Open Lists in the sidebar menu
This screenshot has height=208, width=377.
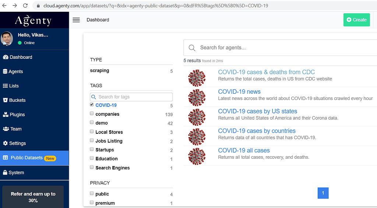click(x=34, y=86)
